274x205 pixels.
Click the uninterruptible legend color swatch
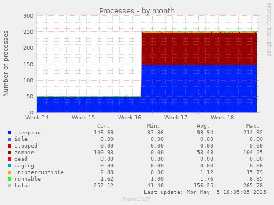(x=9, y=172)
